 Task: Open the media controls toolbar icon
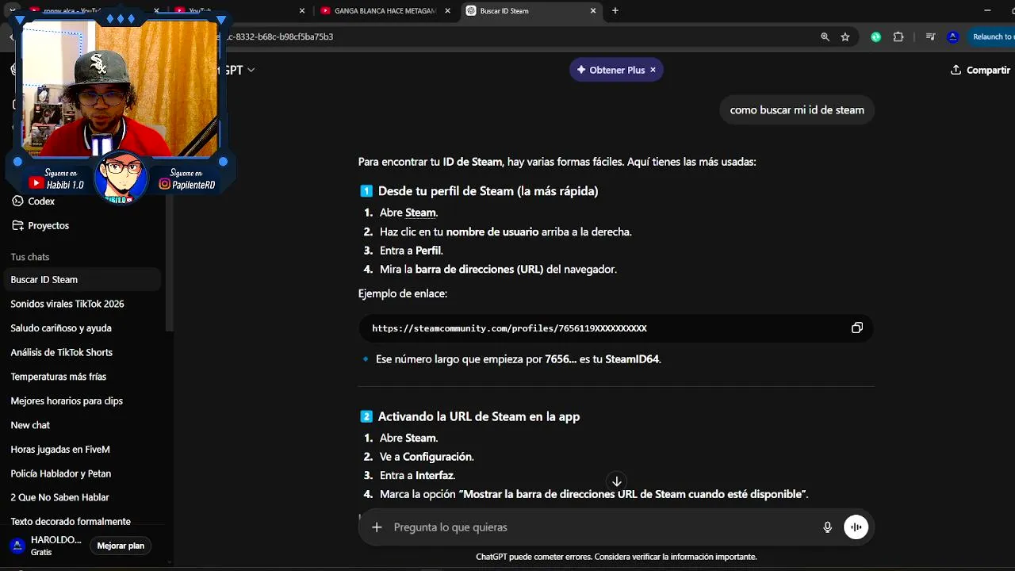coord(931,36)
